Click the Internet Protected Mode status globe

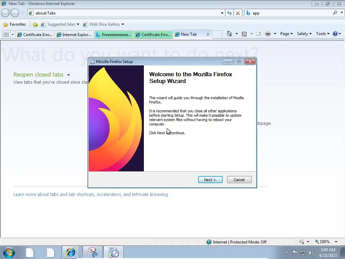(x=209, y=242)
